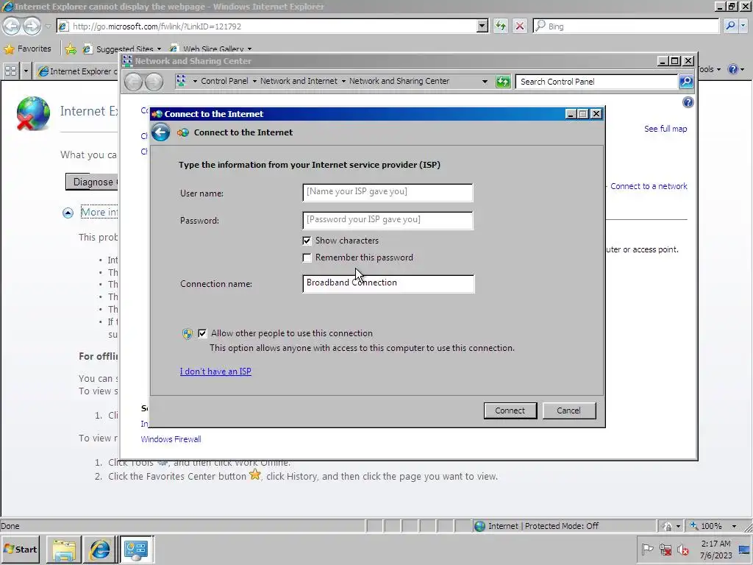Expand the Network and Internet breadcrumb arrow
The image size is (753, 565).
click(343, 81)
